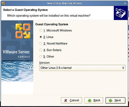Select Novell NetWare as guest OS
Screen dimensions: 129x107
pos(41,43)
